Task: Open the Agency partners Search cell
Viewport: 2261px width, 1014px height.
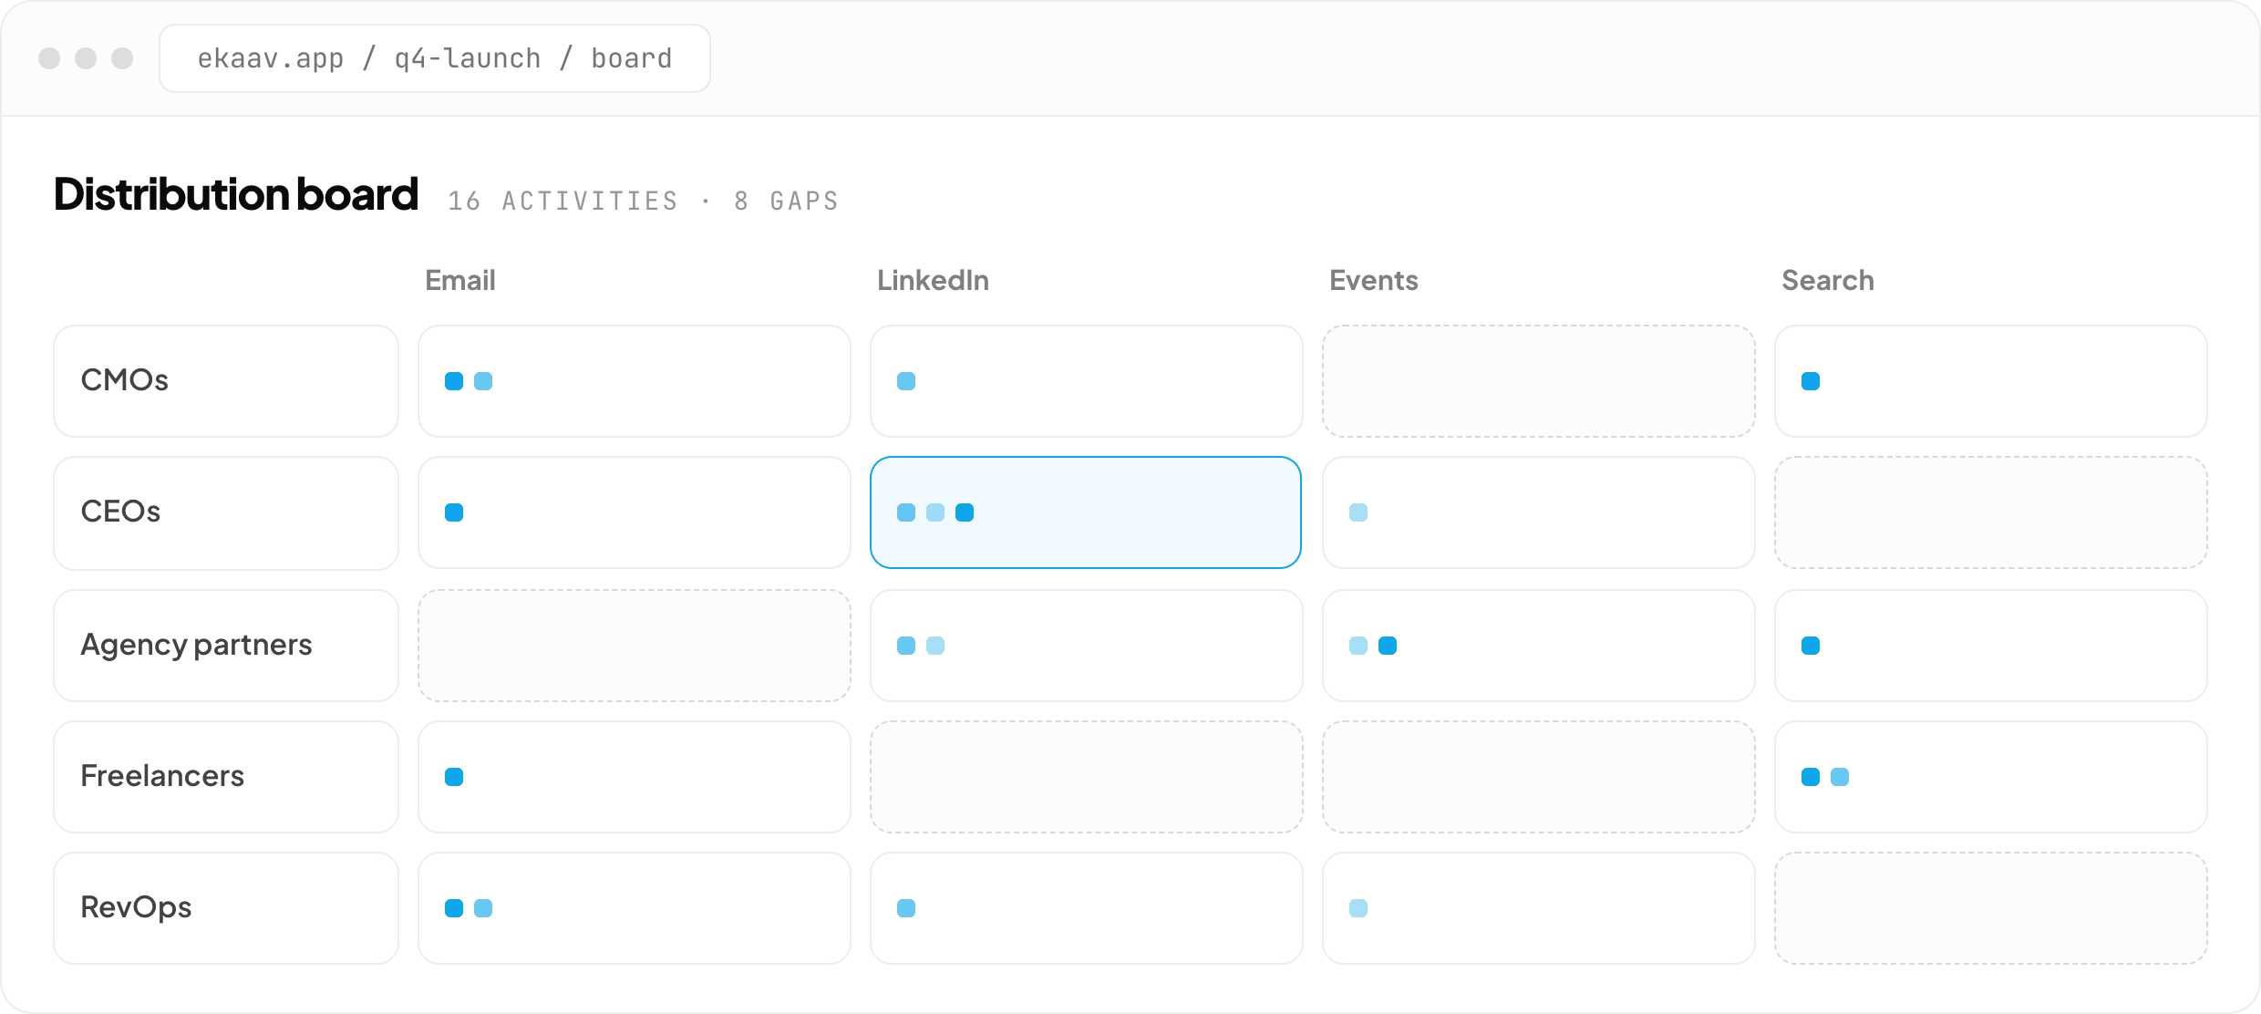Action: click(1991, 646)
